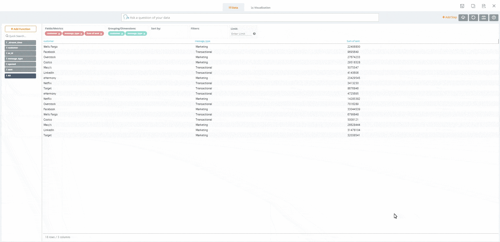This screenshot has width=500, height=242.
Task: Click the value 31478104
Action: [354, 130]
